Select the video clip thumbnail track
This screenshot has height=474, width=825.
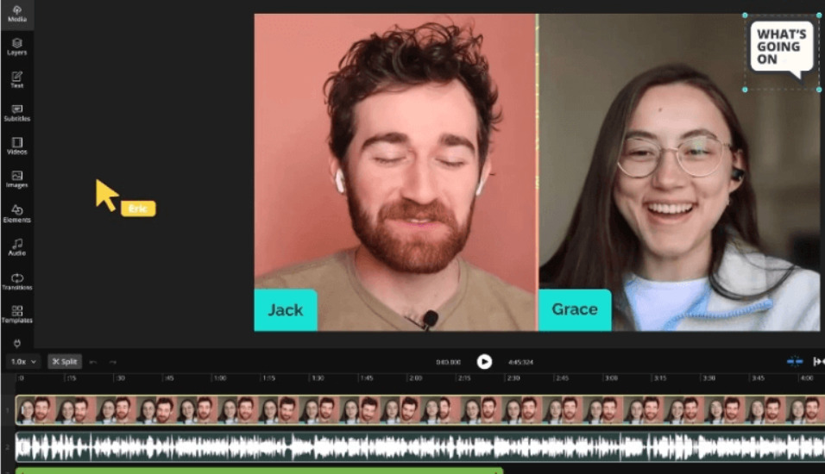click(420, 410)
